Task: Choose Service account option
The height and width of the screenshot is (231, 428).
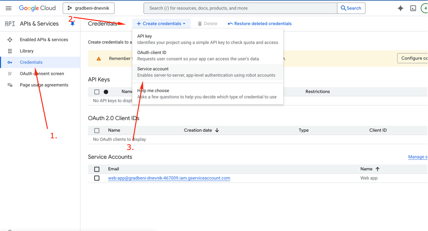Action: (x=208, y=72)
